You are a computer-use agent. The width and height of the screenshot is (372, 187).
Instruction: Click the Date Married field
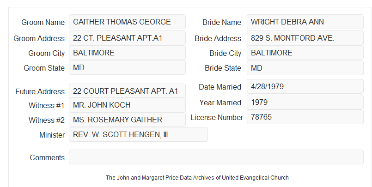[x=305, y=86]
